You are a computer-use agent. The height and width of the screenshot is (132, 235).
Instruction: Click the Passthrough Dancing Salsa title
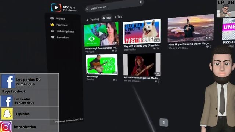(x=101, y=48)
